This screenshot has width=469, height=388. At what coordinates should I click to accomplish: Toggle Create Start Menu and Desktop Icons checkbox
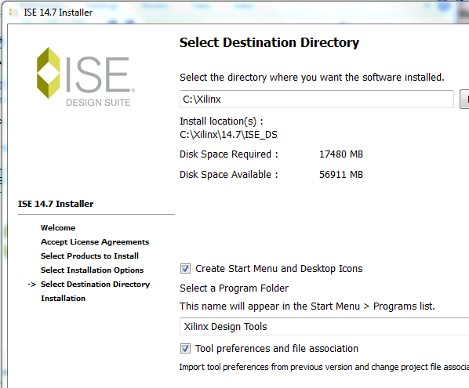click(185, 268)
